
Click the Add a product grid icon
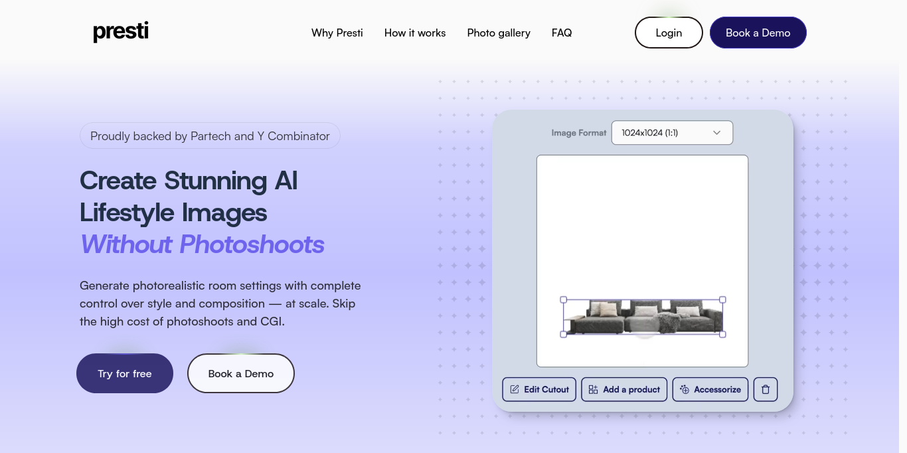(x=593, y=389)
